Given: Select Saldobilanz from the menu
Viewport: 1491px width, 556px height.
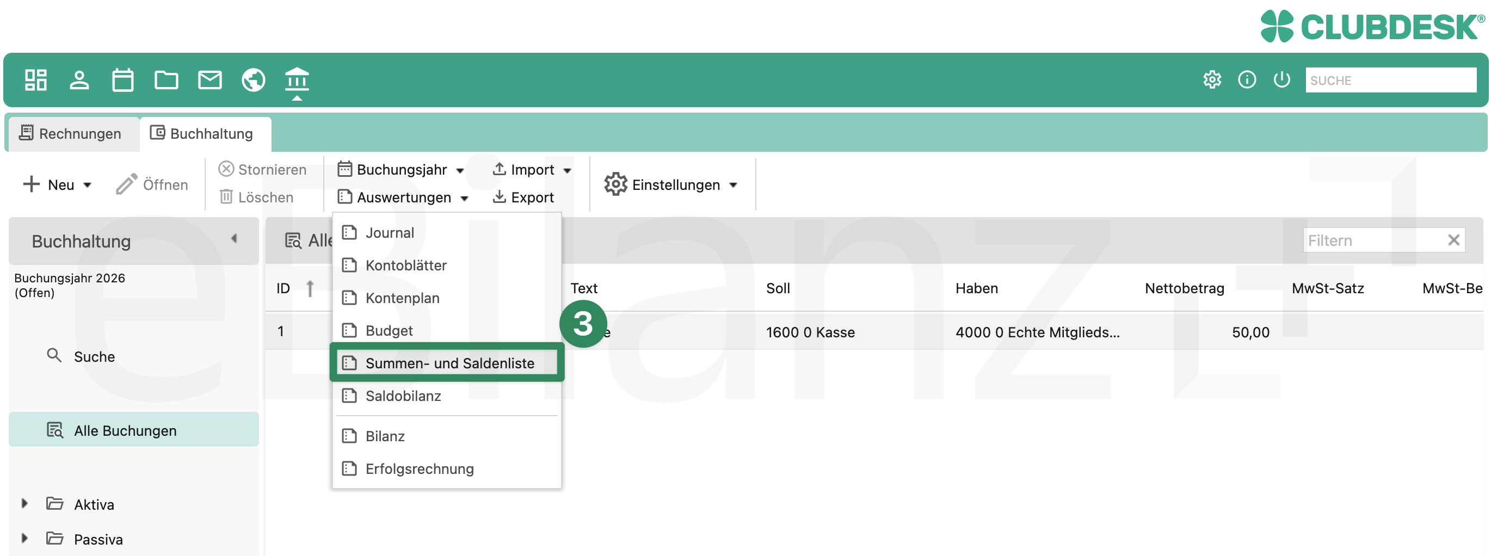Looking at the screenshot, I should [x=447, y=396].
